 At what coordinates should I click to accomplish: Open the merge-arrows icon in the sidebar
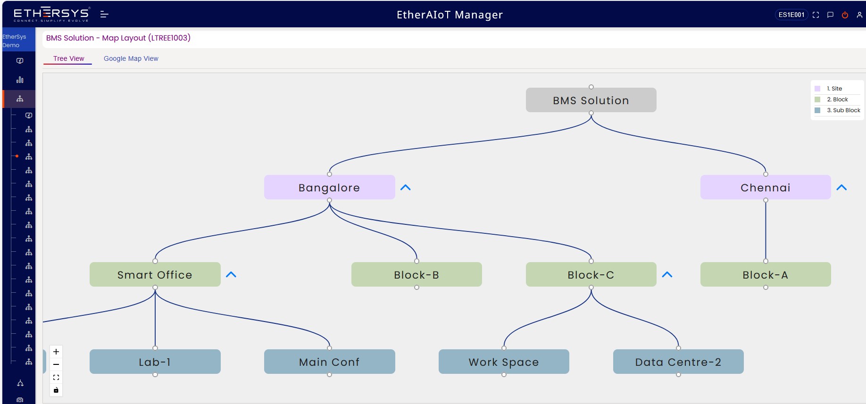click(20, 383)
